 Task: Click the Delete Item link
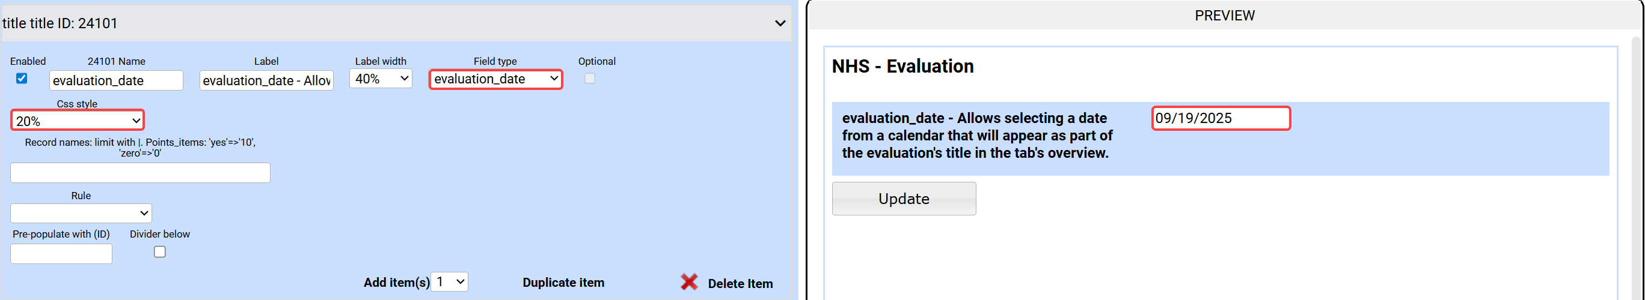[740, 283]
